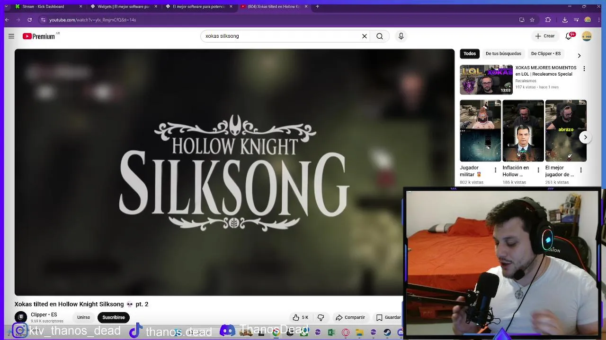The height and width of the screenshot is (340, 606).
Task: Open the tab search dropdown arrow
Action: coord(6,7)
